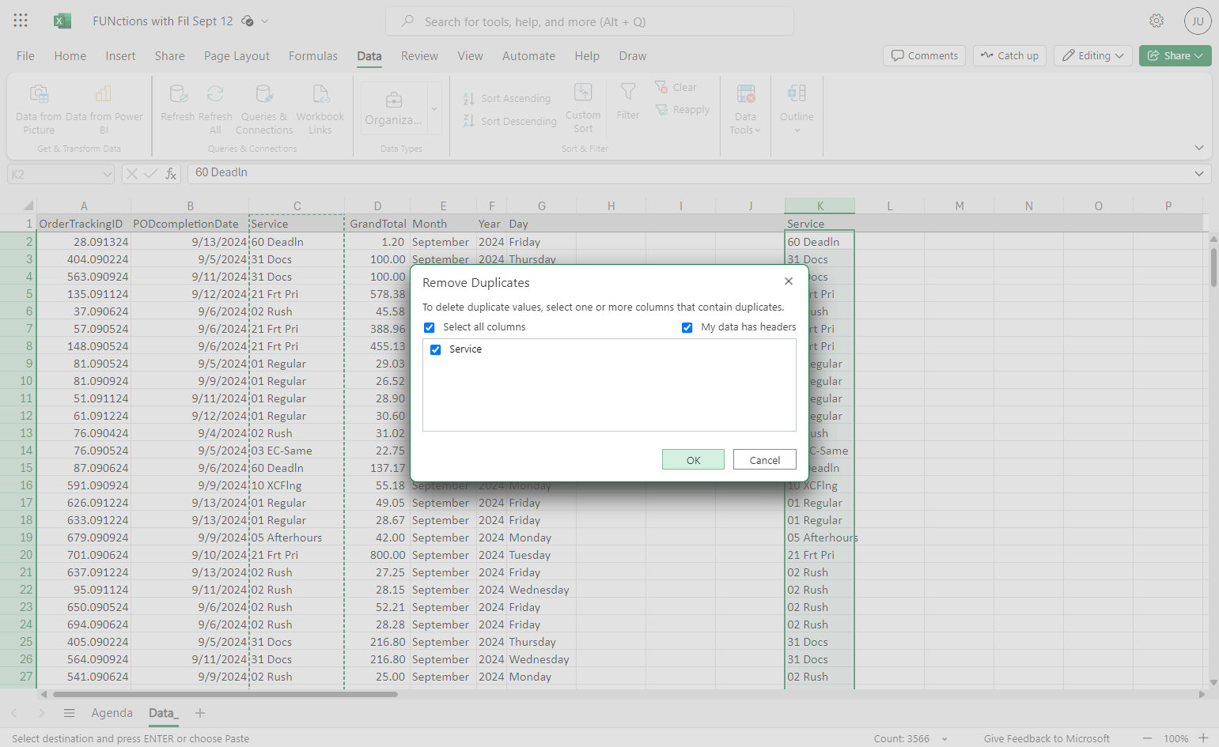This screenshot has width=1219, height=747.
Task: Open Custom Sort
Action: pos(583,108)
